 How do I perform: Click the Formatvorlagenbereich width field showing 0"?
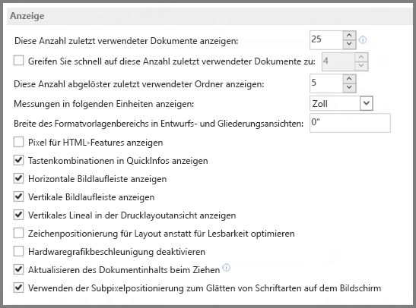(350, 123)
